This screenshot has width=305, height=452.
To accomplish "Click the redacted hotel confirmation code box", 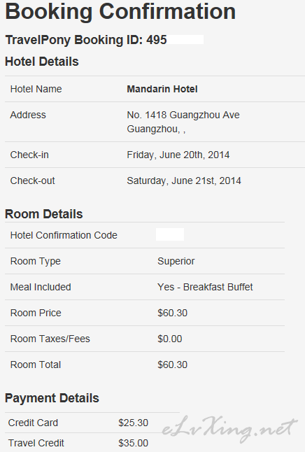I will click(x=170, y=234).
